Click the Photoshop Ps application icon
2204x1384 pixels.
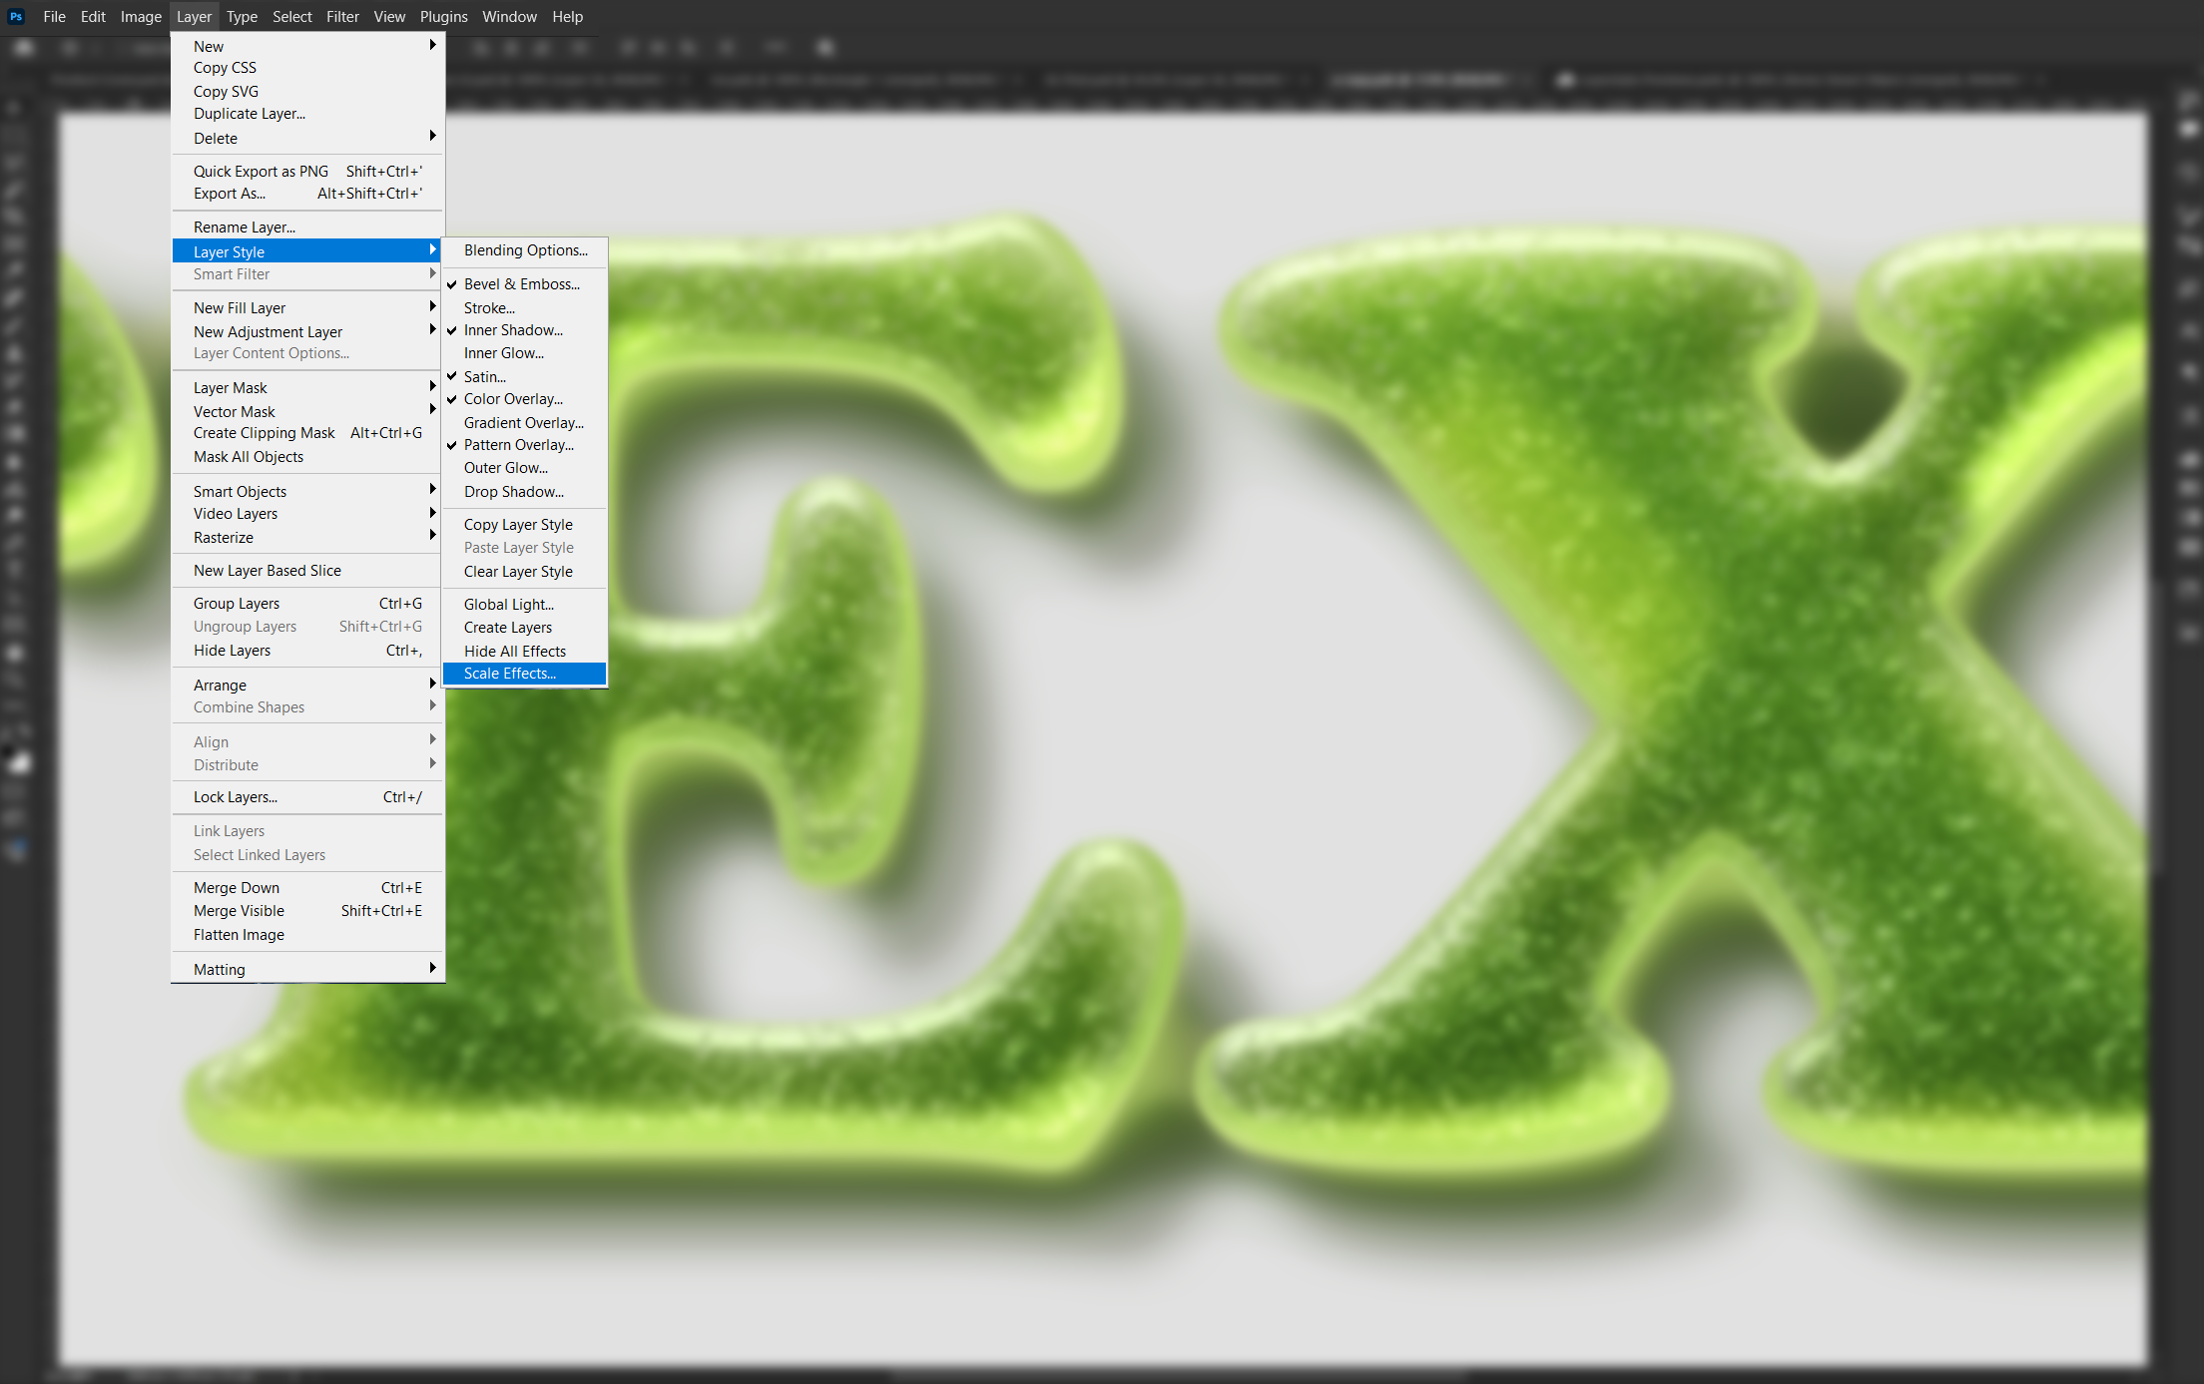coord(16,16)
